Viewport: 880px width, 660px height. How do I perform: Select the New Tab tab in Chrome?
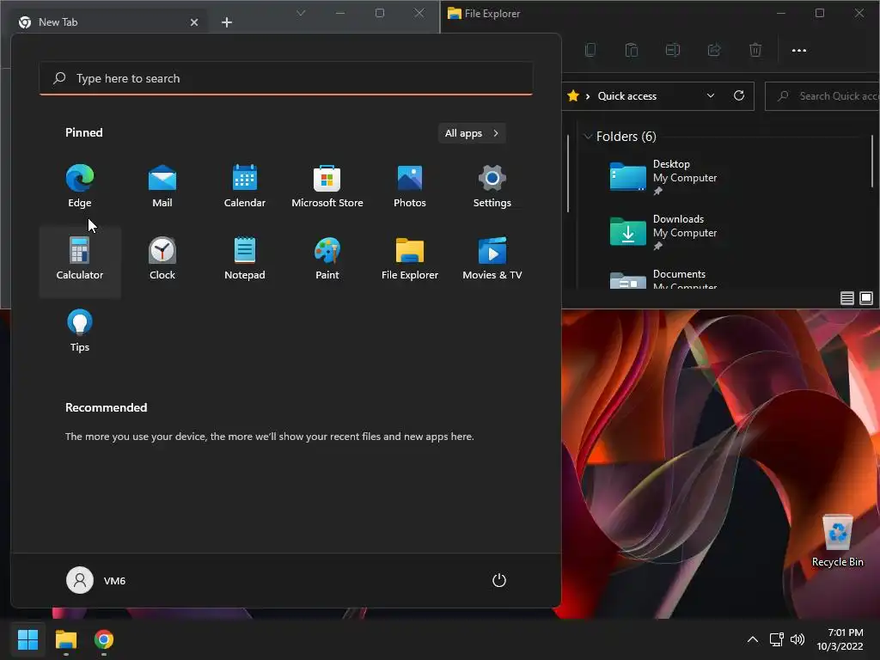109,22
